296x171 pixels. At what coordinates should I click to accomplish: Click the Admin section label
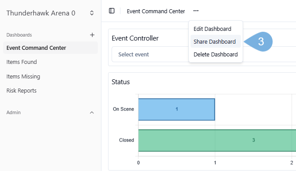(x=13, y=112)
